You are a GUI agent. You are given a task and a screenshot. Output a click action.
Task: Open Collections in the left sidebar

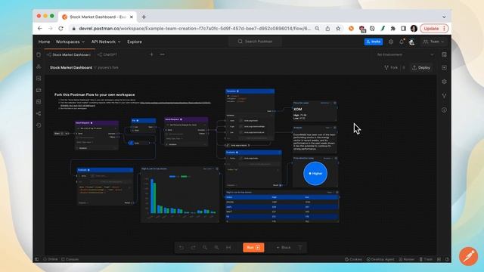tap(39, 54)
